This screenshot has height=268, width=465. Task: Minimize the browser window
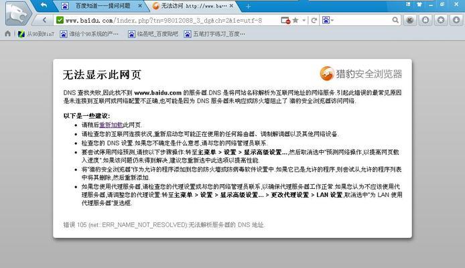[x=431, y=5]
